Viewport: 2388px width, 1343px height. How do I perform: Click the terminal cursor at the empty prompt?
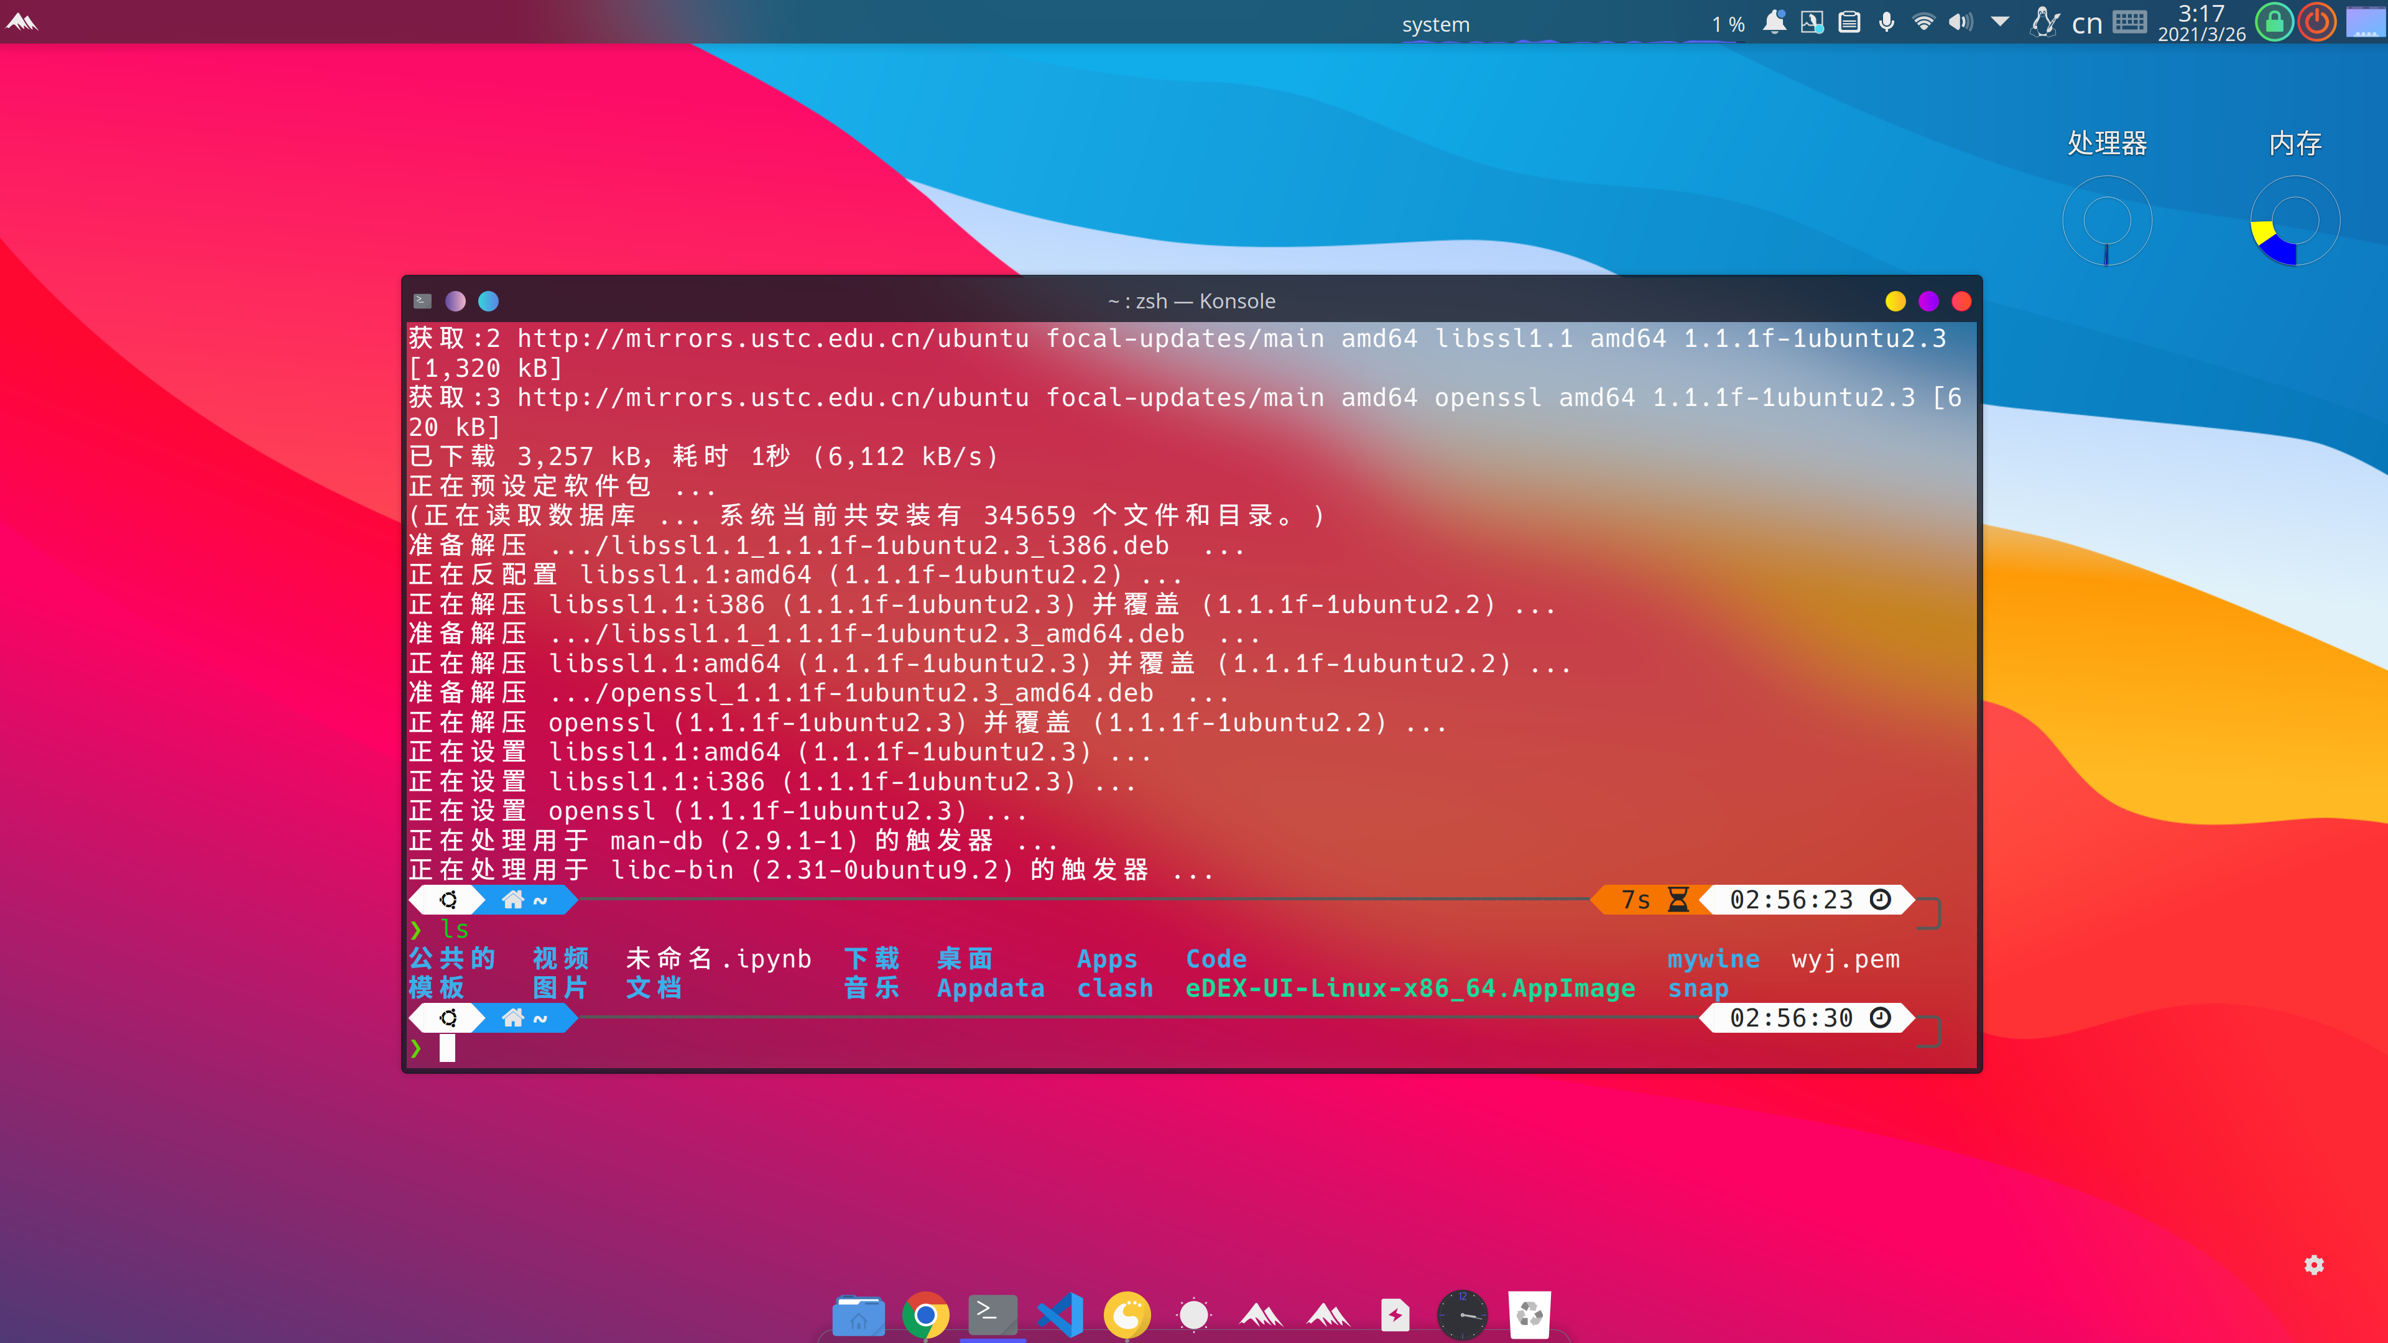tap(447, 1048)
